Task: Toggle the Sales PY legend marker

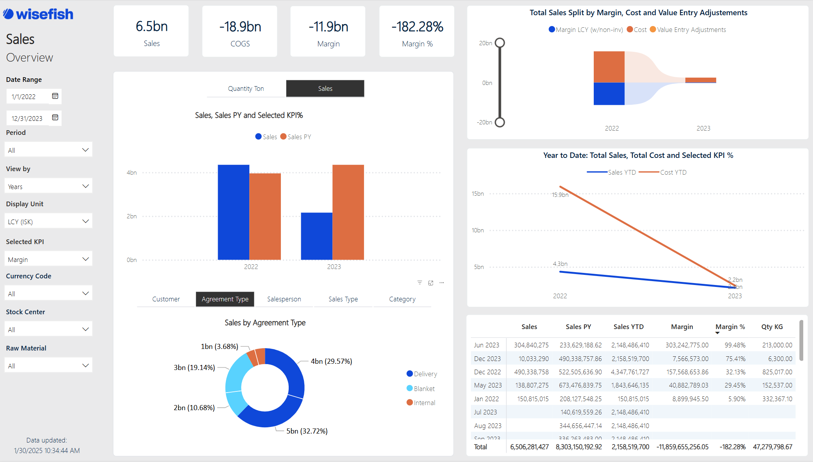Action: (284, 136)
